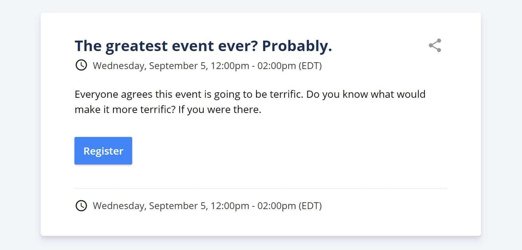Screen dimensions: 522x250
Task: Open the share icon beside event title
Action: pyautogui.click(x=435, y=45)
